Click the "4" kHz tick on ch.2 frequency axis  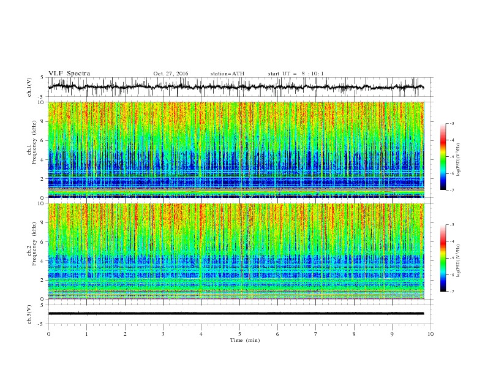point(43,261)
